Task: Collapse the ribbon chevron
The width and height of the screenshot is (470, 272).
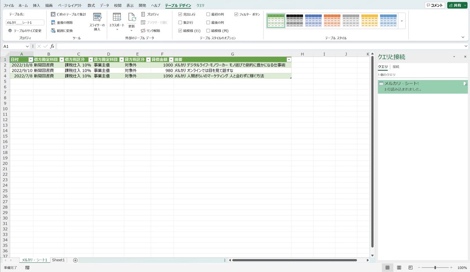Action: click(463, 38)
